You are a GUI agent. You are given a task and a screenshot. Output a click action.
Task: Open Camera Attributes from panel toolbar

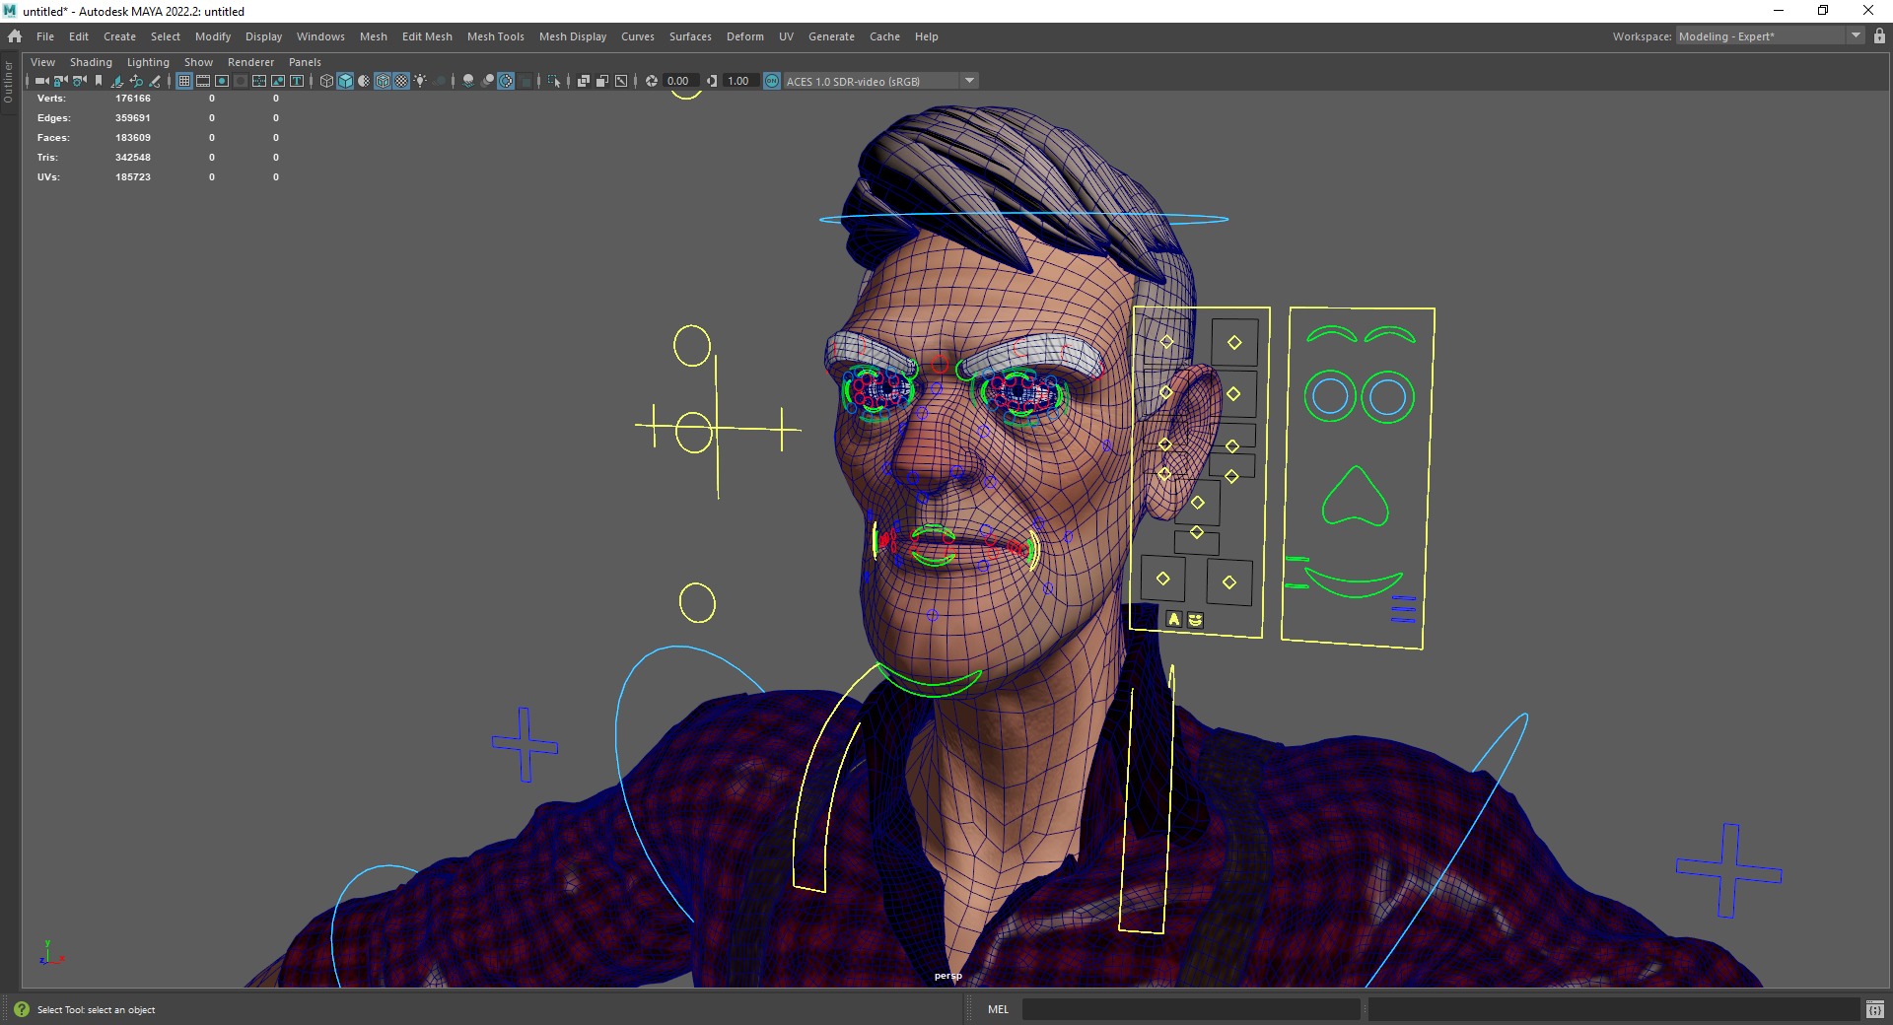coord(80,81)
